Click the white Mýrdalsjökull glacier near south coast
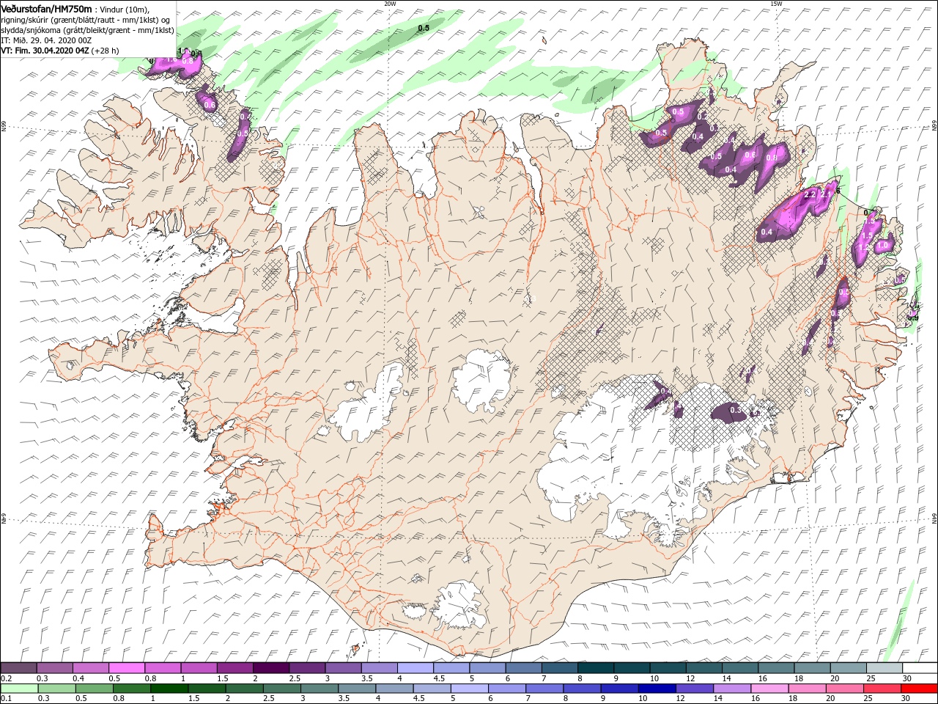The width and height of the screenshot is (938, 704). pos(459,605)
